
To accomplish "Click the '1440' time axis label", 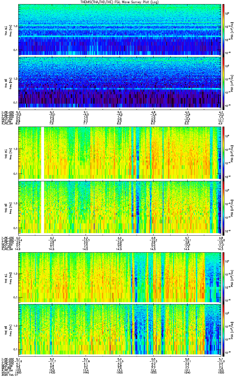I will pyautogui.click(x=86, y=372).
